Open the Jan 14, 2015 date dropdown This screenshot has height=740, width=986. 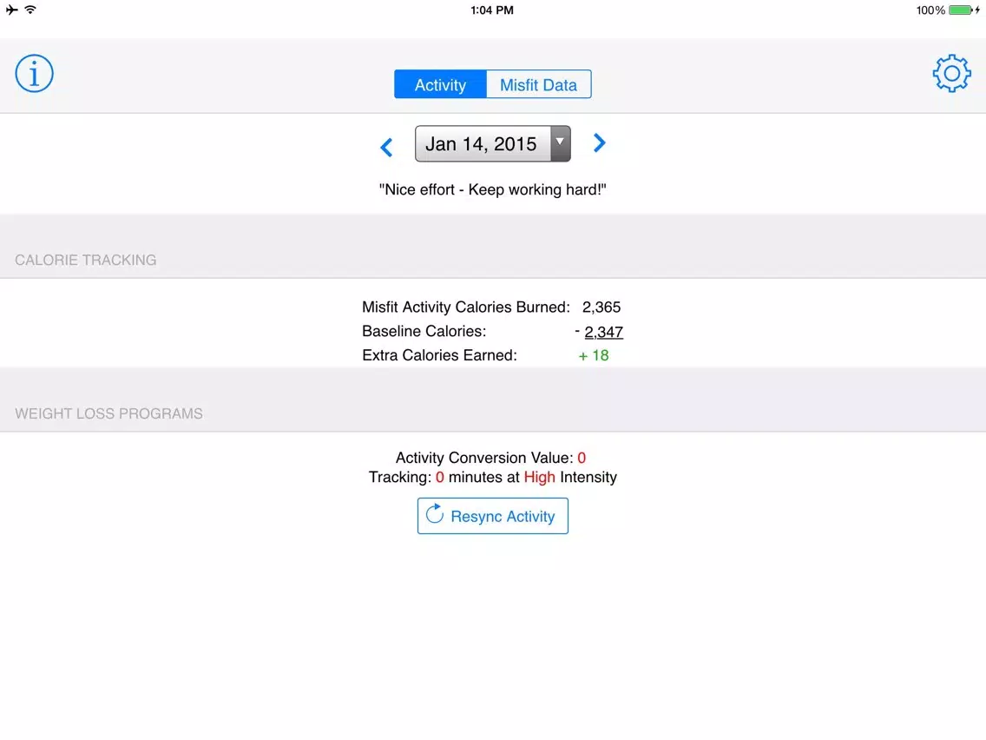(x=492, y=143)
